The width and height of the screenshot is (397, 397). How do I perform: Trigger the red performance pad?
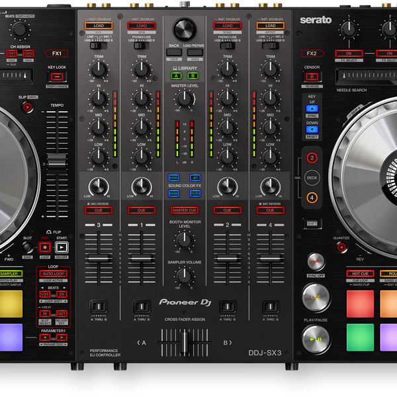point(360,304)
